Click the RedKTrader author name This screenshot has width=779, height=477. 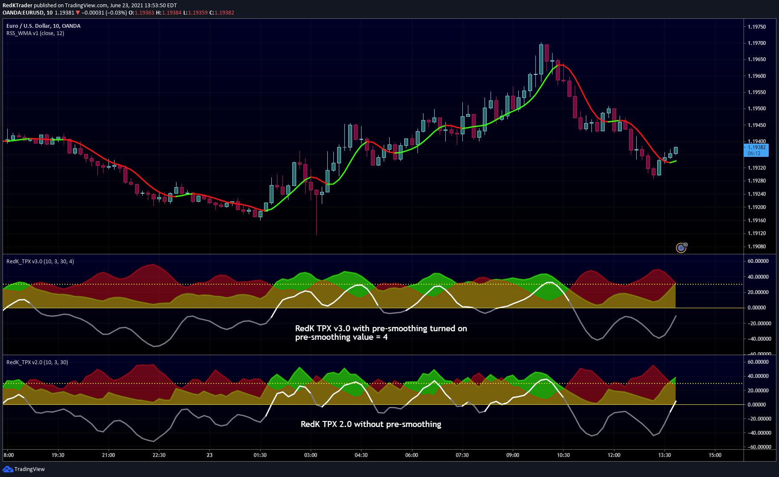click(x=18, y=6)
